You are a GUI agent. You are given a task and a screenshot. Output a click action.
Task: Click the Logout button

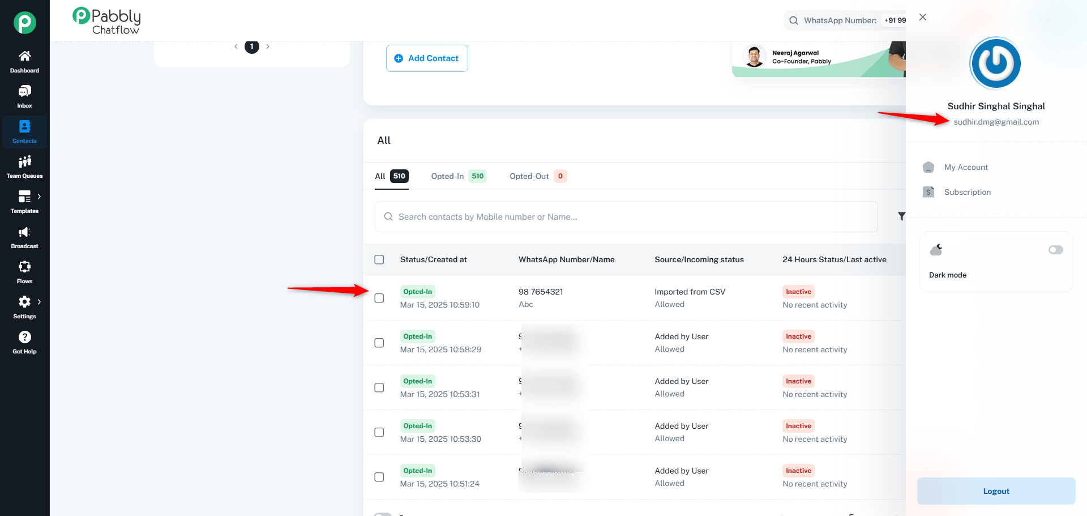(996, 491)
